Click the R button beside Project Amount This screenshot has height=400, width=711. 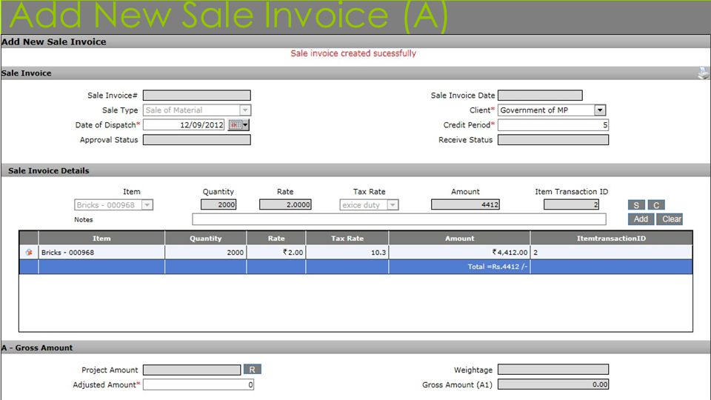(252, 369)
